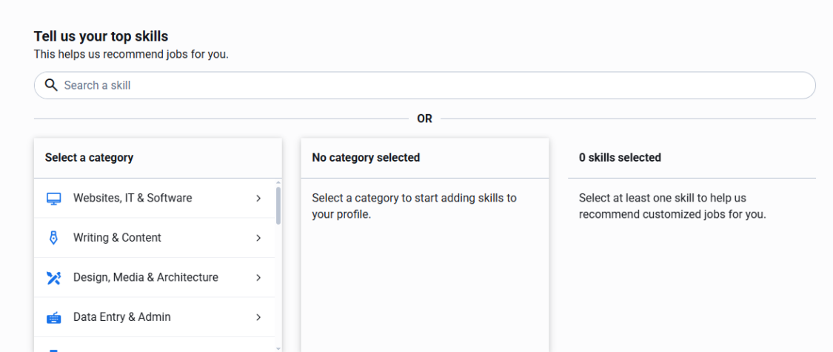Select Data Entry & Admin category
Screen dimensions: 833x352
click(155, 317)
